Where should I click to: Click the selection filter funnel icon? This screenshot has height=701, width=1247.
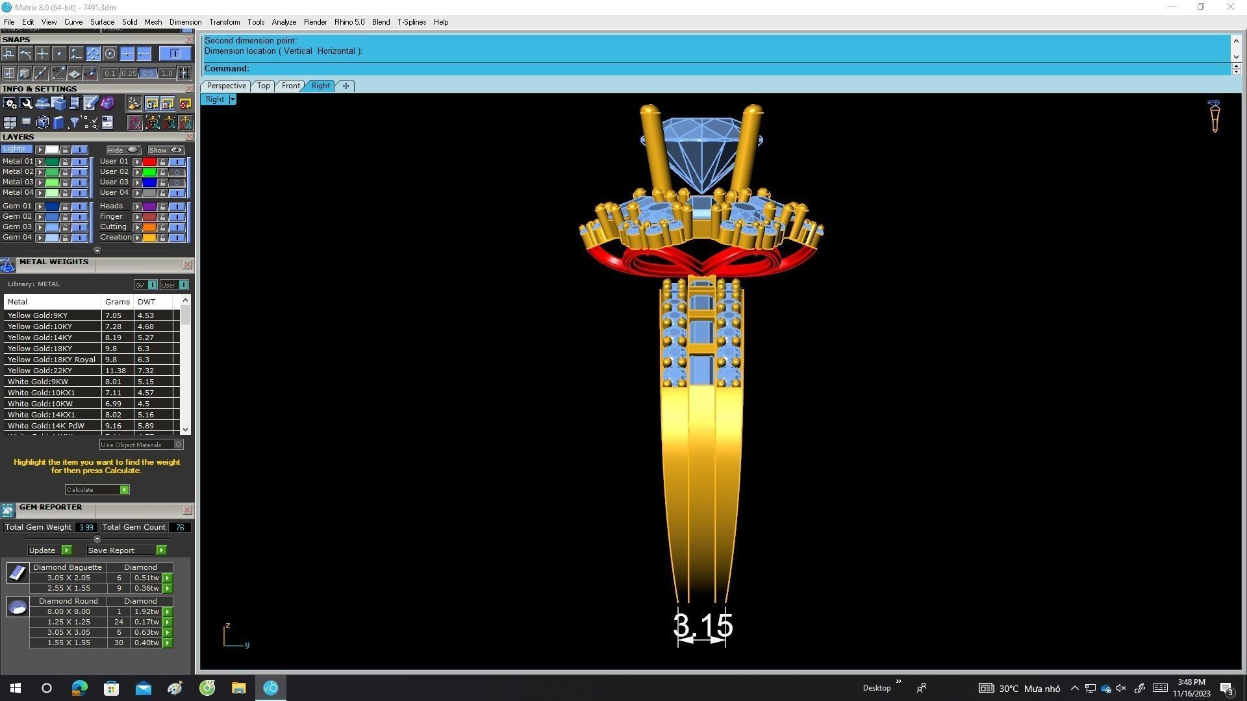click(x=75, y=122)
